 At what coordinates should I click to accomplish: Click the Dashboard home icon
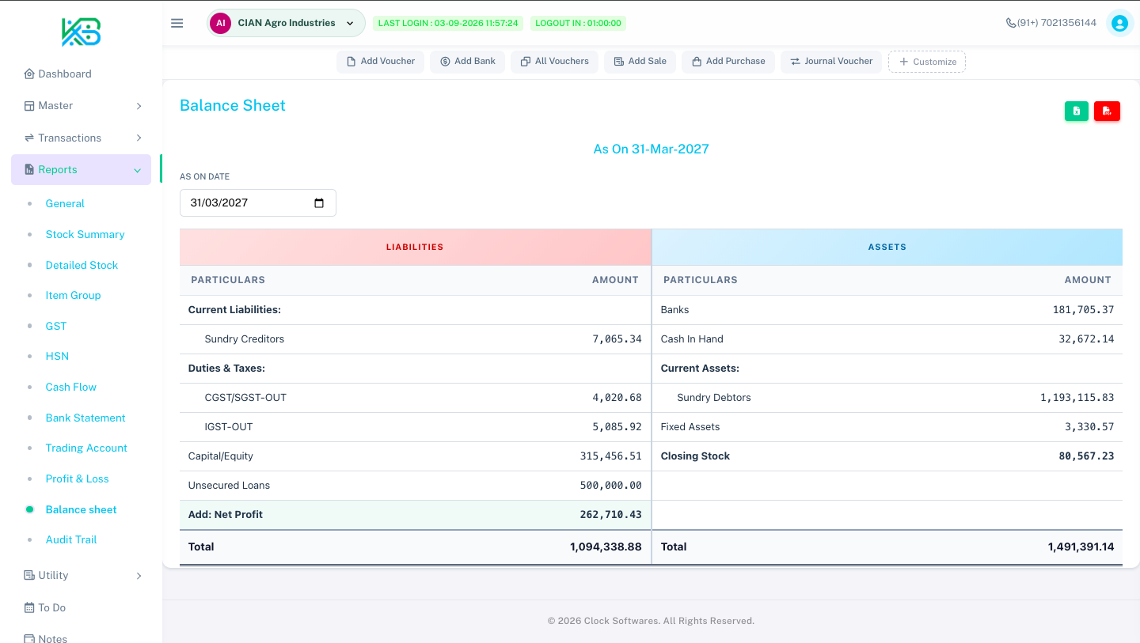pos(29,74)
